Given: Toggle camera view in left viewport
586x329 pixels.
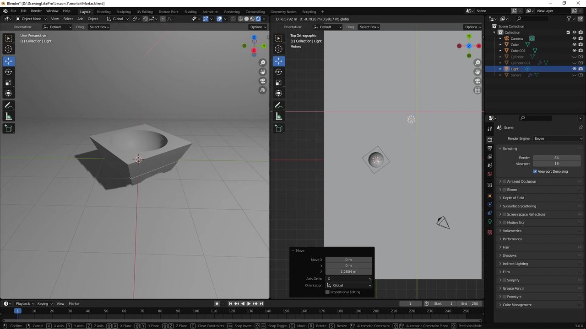Looking at the screenshot, I should point(263,81).
